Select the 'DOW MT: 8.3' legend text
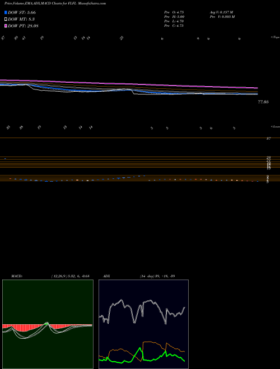Screen dimensions: 280x369 21,20
